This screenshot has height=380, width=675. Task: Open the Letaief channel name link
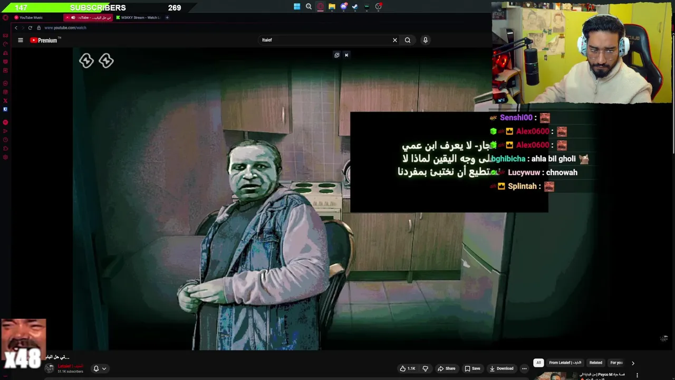click(x=70, y=366)
